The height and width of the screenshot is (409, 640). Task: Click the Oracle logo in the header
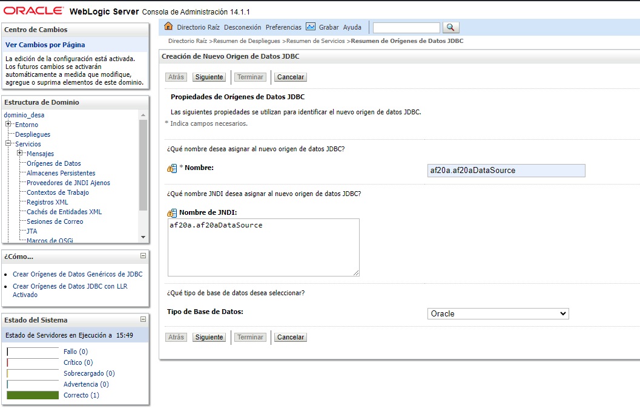[x=33, y=11]
